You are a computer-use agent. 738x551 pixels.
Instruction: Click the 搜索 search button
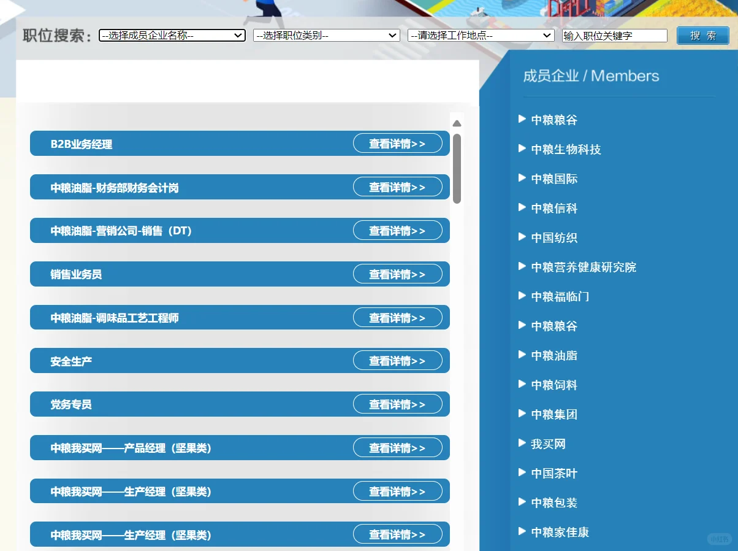pos(703,36)
